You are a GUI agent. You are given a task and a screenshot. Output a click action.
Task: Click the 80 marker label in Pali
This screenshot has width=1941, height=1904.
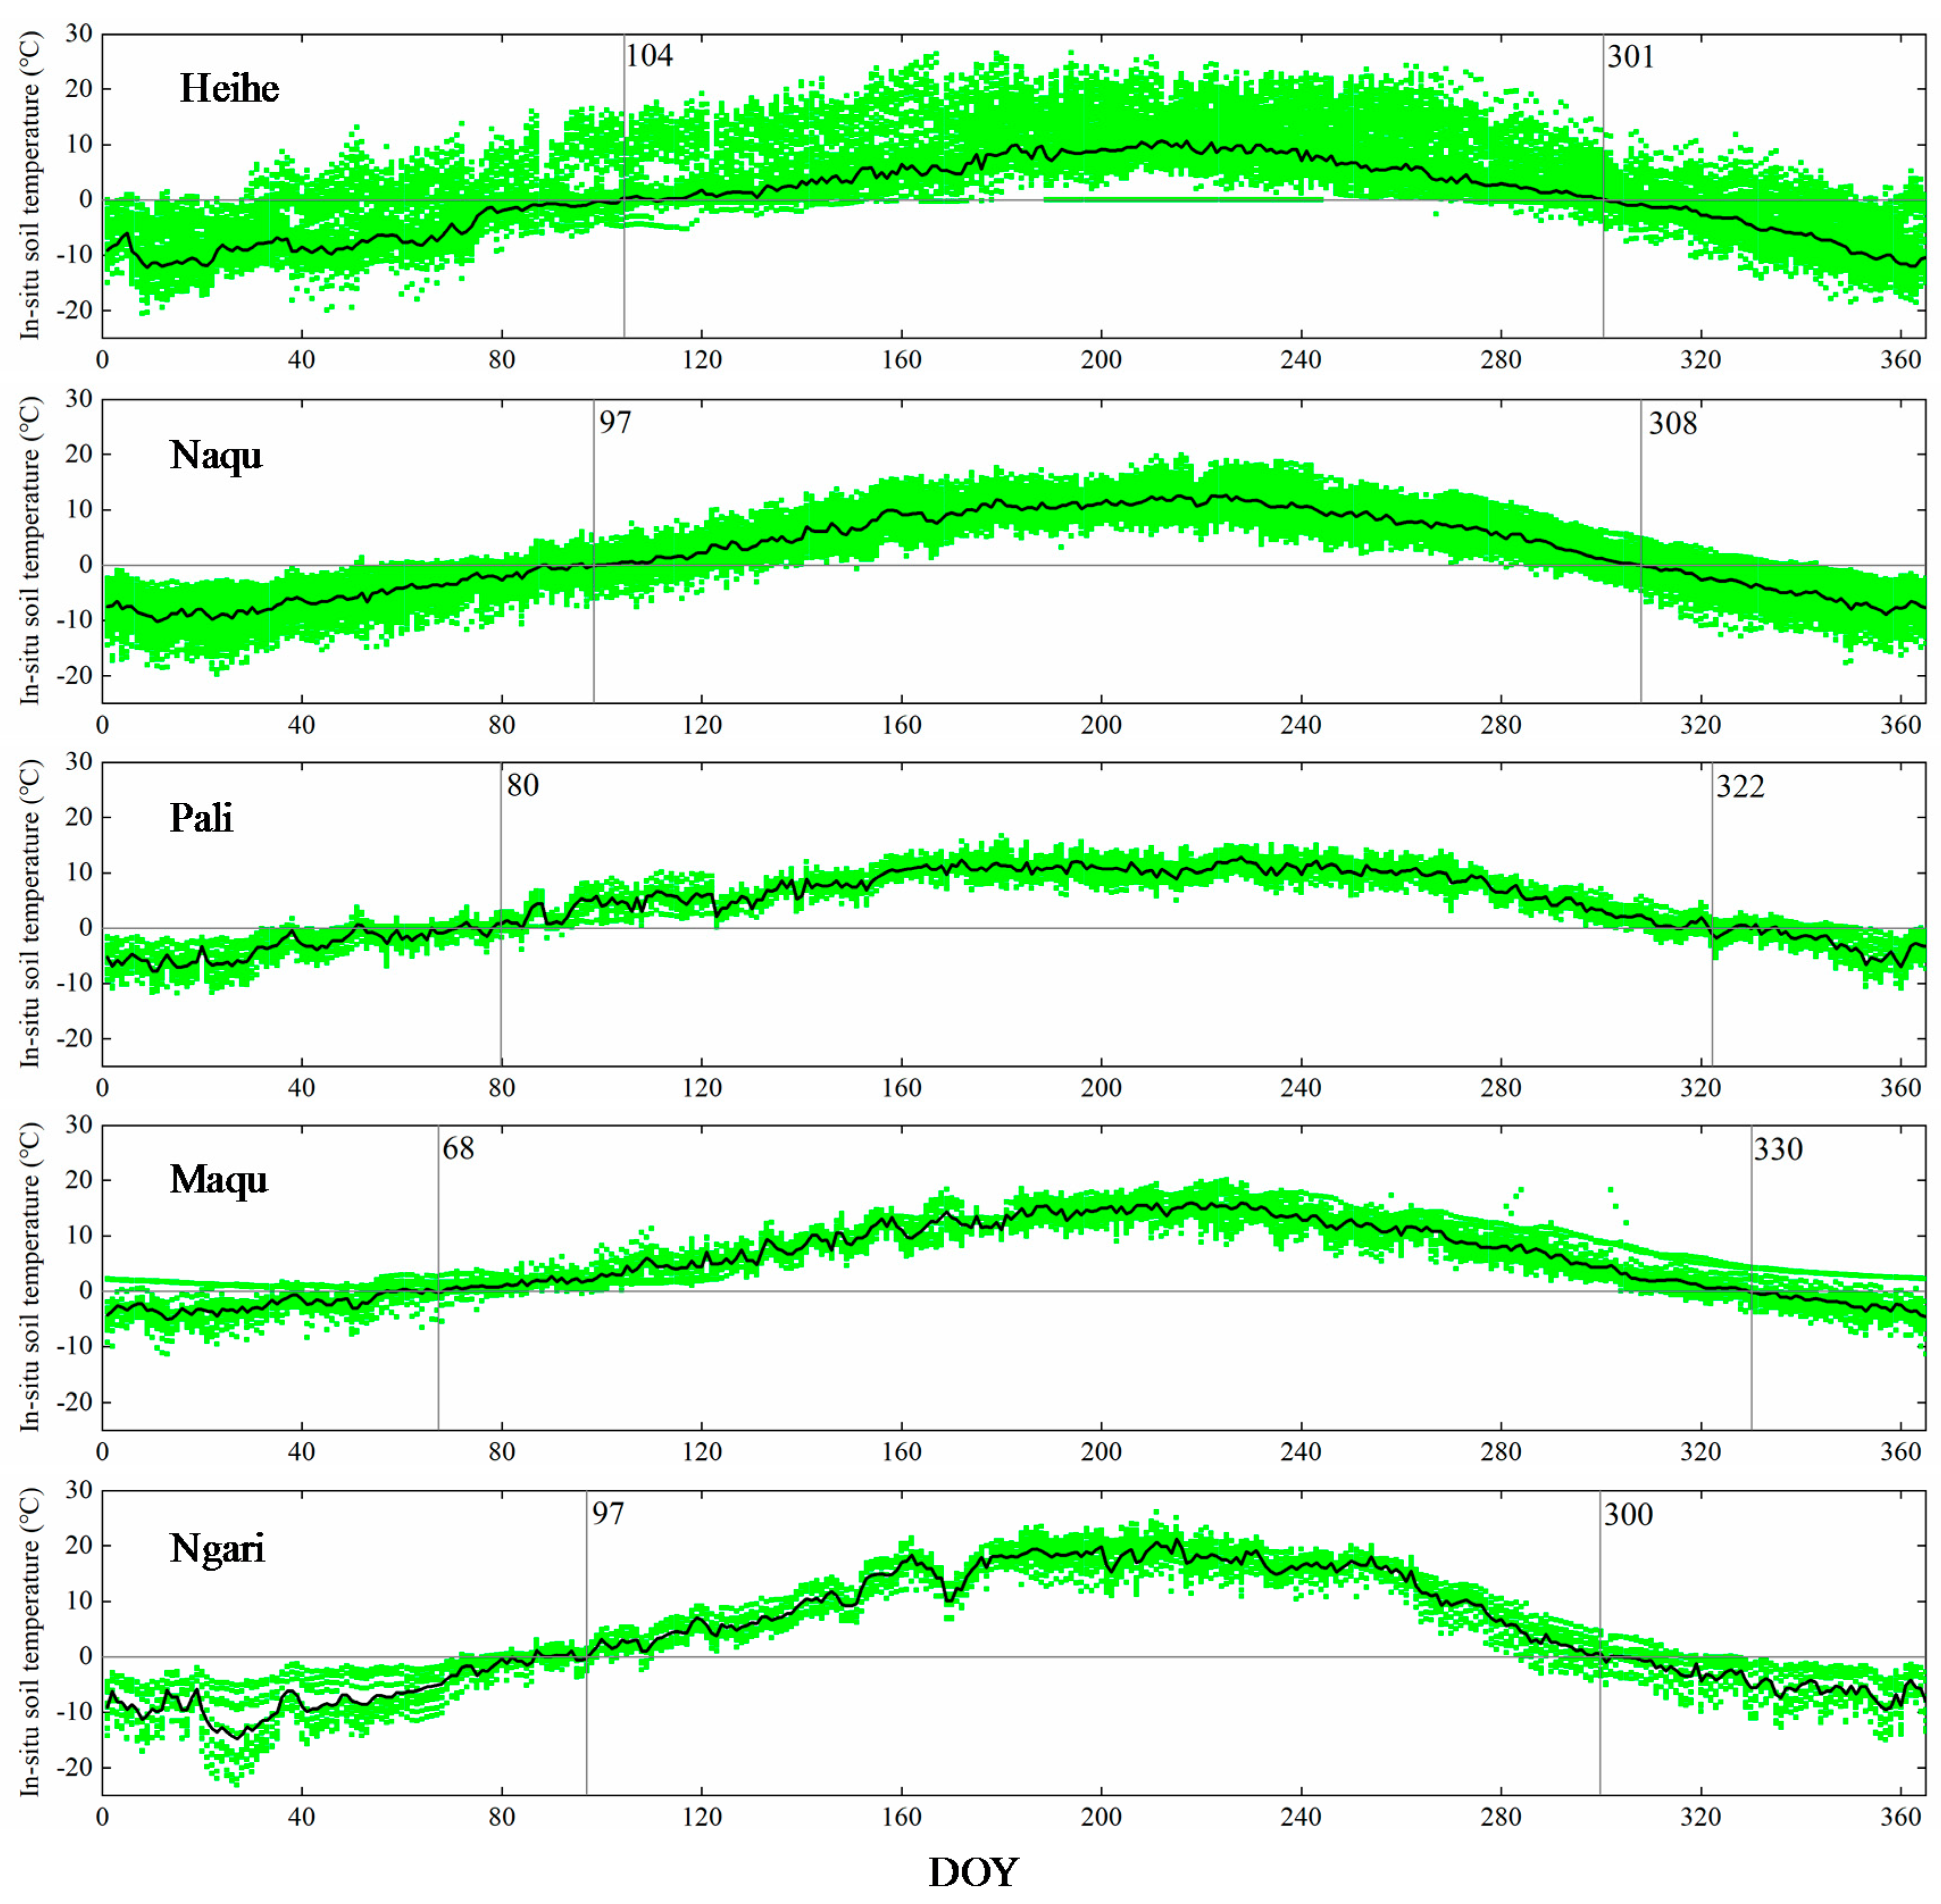pyautogui.click(x=522, y=785)
